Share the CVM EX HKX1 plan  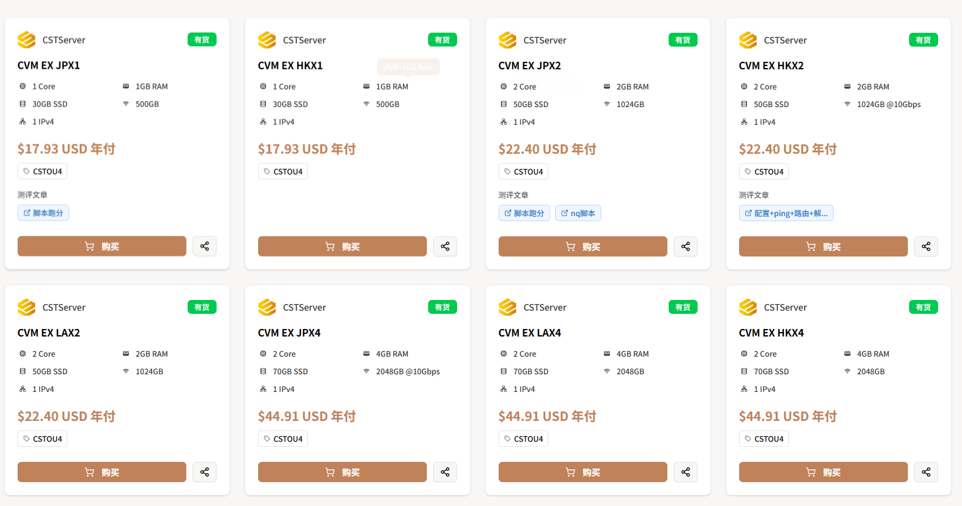click(x=445, y=246)
